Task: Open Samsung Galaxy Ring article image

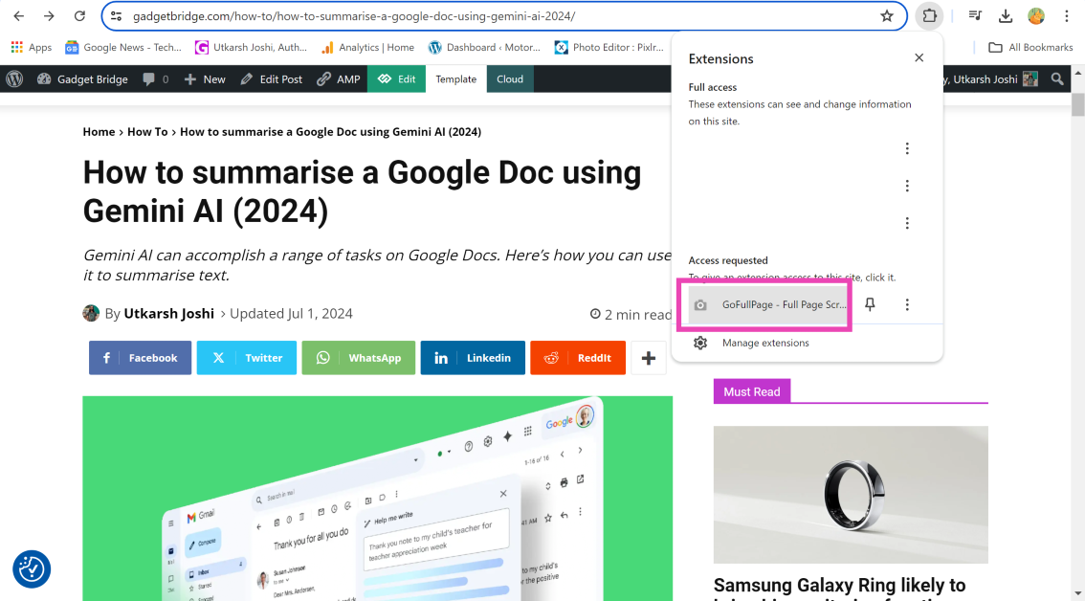Action: [851, 495]
